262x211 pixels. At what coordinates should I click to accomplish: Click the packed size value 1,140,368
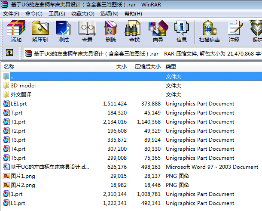pos(149,122)
